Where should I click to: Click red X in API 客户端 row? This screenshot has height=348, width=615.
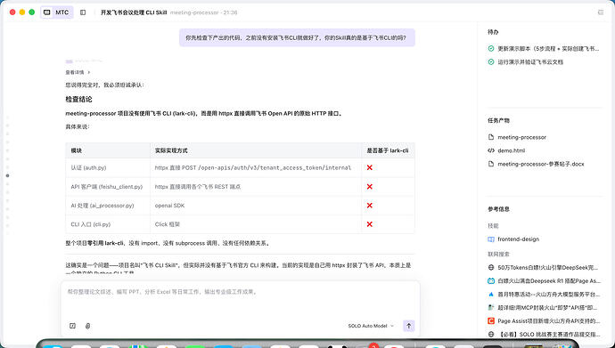[369, 187]
